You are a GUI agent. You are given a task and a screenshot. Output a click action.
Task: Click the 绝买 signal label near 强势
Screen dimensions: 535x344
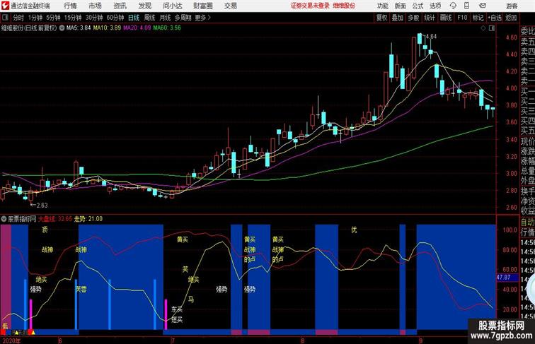[41, 280]
